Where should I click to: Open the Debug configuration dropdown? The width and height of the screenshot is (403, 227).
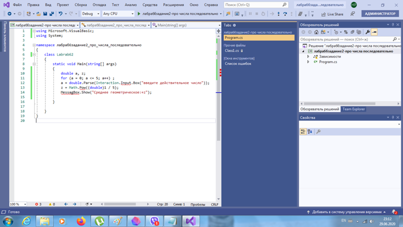(90, 14)
